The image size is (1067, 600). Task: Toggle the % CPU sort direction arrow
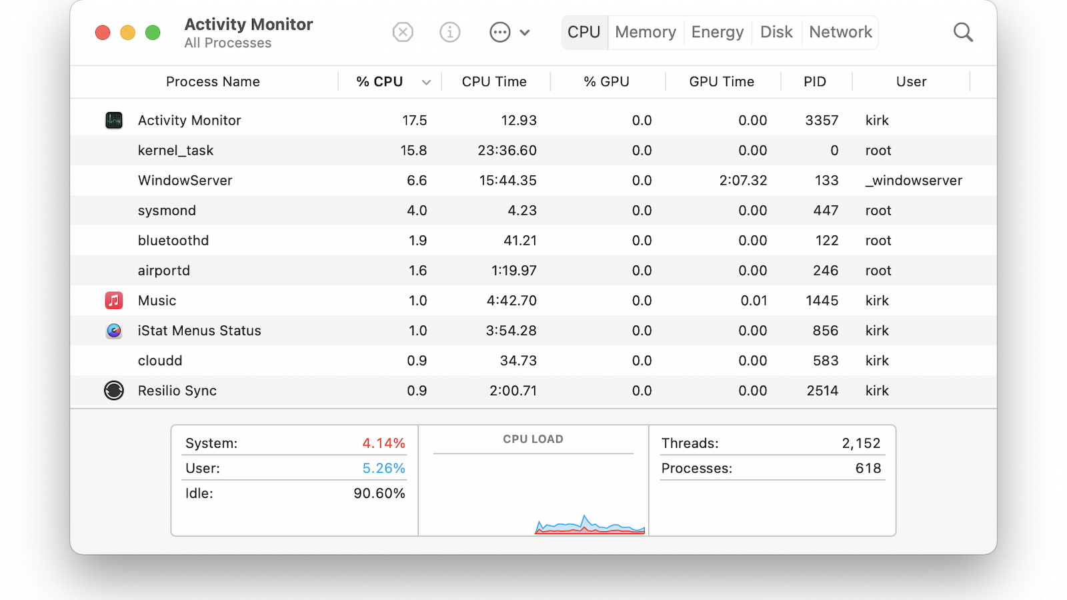[x=426, y=82]
